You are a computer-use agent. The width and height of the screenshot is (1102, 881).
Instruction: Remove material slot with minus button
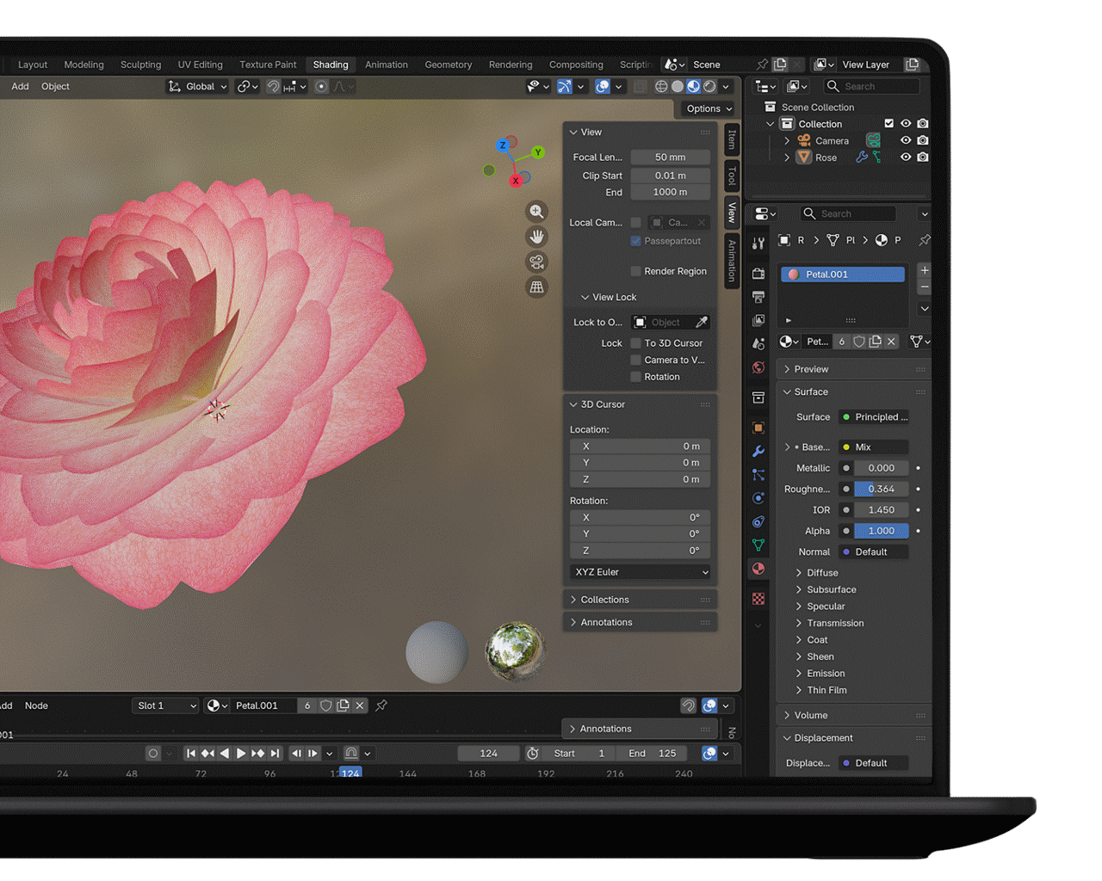[925, 286]
